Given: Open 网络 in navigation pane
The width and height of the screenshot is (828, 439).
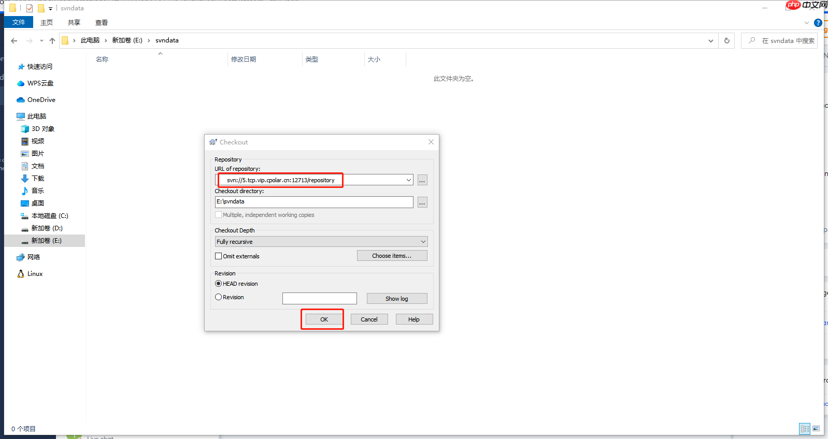Looking at the screenshot, I should tap(33, 257).
